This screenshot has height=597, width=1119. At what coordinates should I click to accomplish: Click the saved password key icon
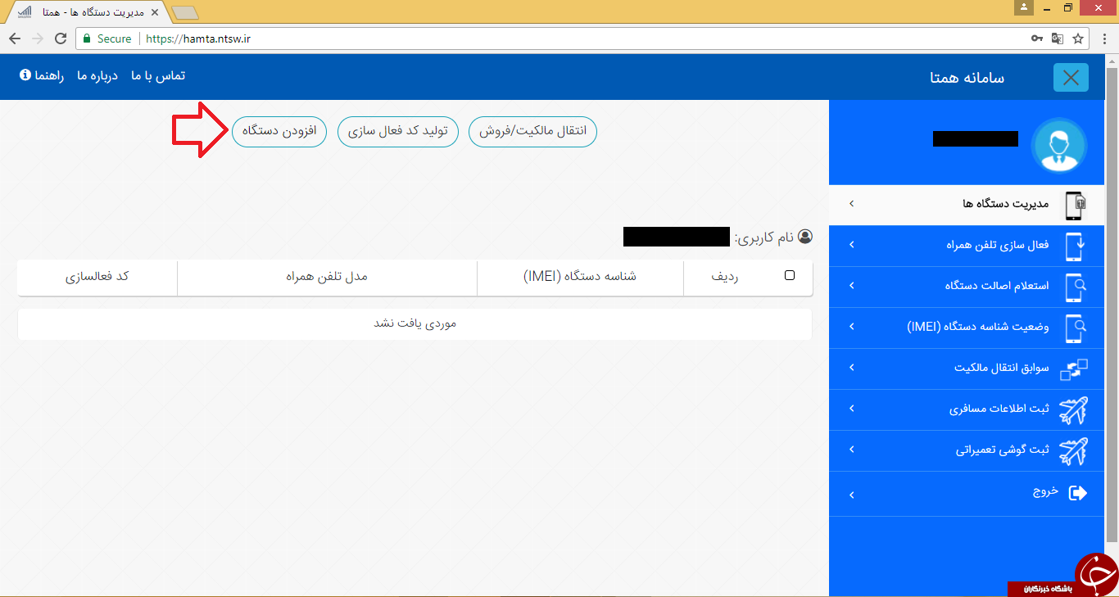1037,38
